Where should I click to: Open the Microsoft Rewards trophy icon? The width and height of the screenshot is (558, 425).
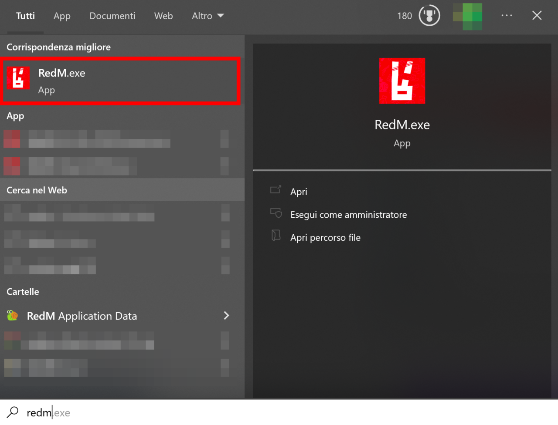(429, 16)
